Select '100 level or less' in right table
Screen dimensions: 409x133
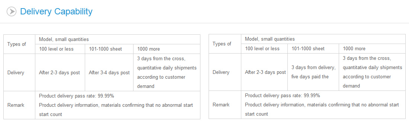264,49
